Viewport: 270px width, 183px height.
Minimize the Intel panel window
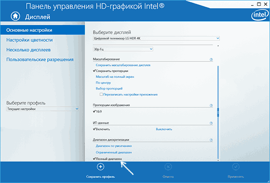point(252,4)
